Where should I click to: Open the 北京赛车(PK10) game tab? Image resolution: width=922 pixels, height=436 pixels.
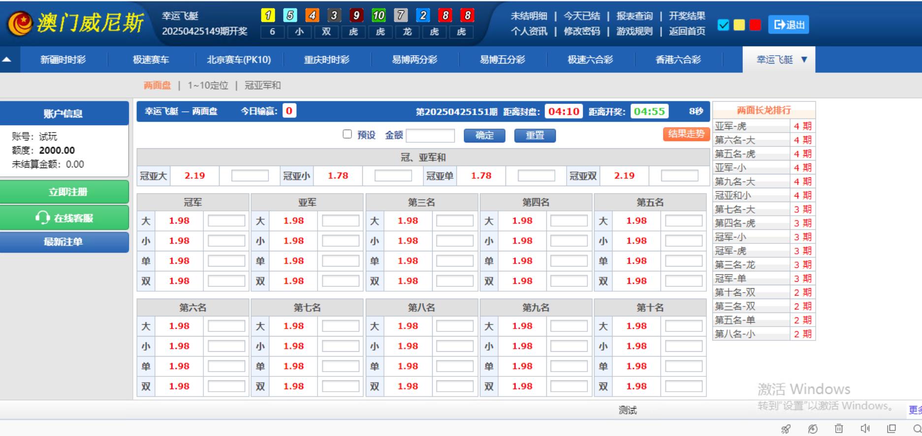239,60
